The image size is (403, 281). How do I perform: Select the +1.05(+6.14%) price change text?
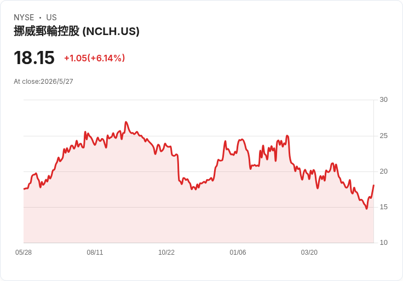pos(94,58)
